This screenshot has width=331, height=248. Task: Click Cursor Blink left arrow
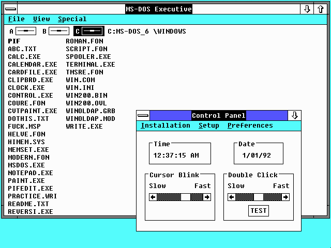pyautogui.click(x=153, y=197)
